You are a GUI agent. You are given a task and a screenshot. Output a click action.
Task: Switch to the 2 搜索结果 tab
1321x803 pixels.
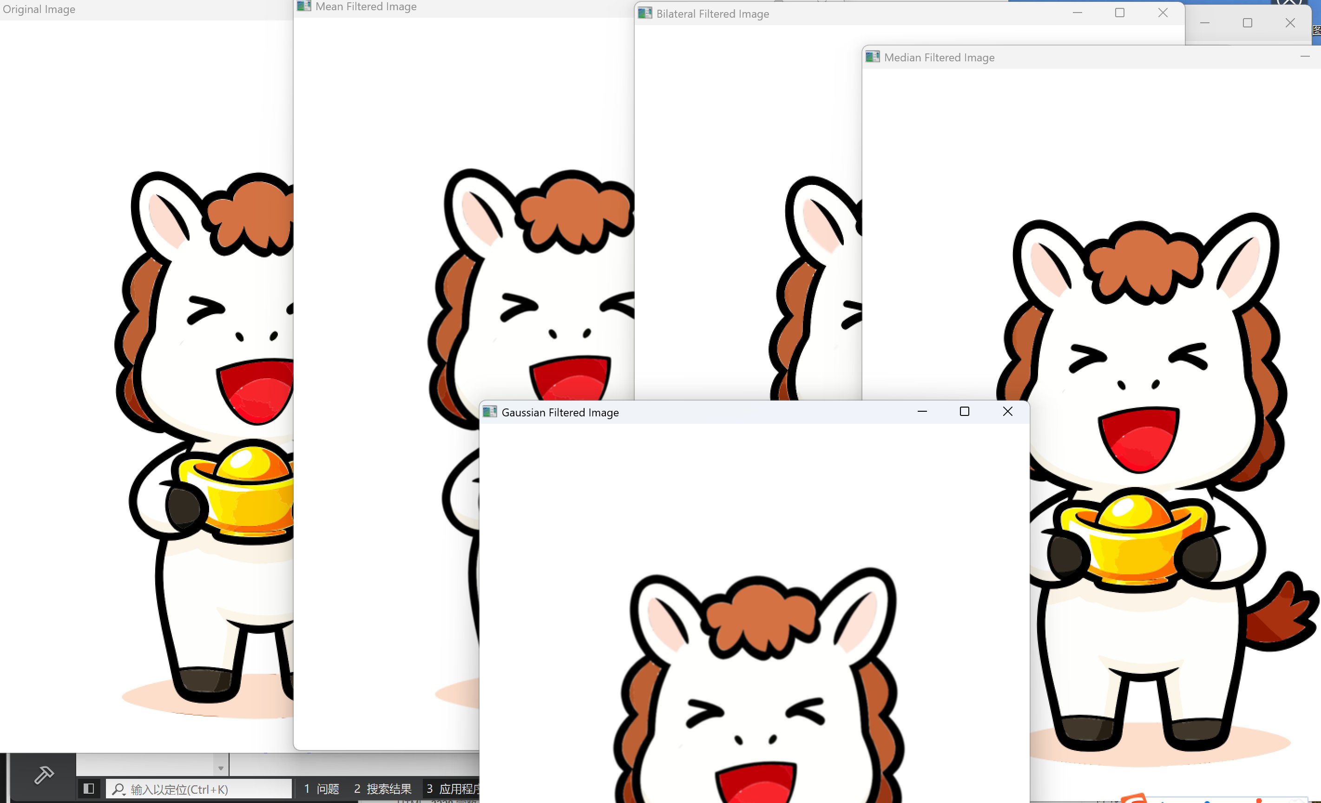tap(382, 789)
